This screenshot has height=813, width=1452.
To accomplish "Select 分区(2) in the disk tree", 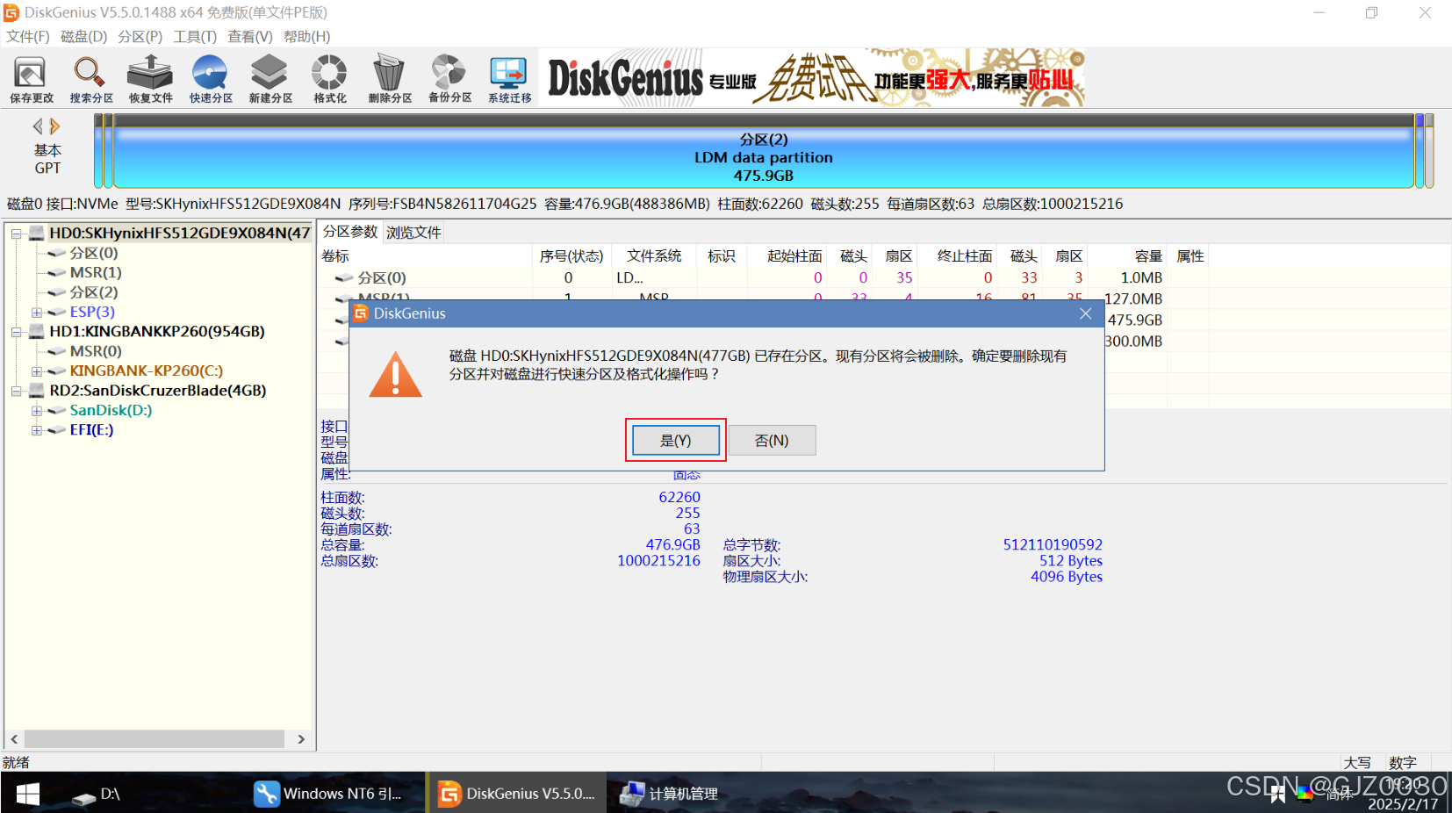I will coord(94,292).
